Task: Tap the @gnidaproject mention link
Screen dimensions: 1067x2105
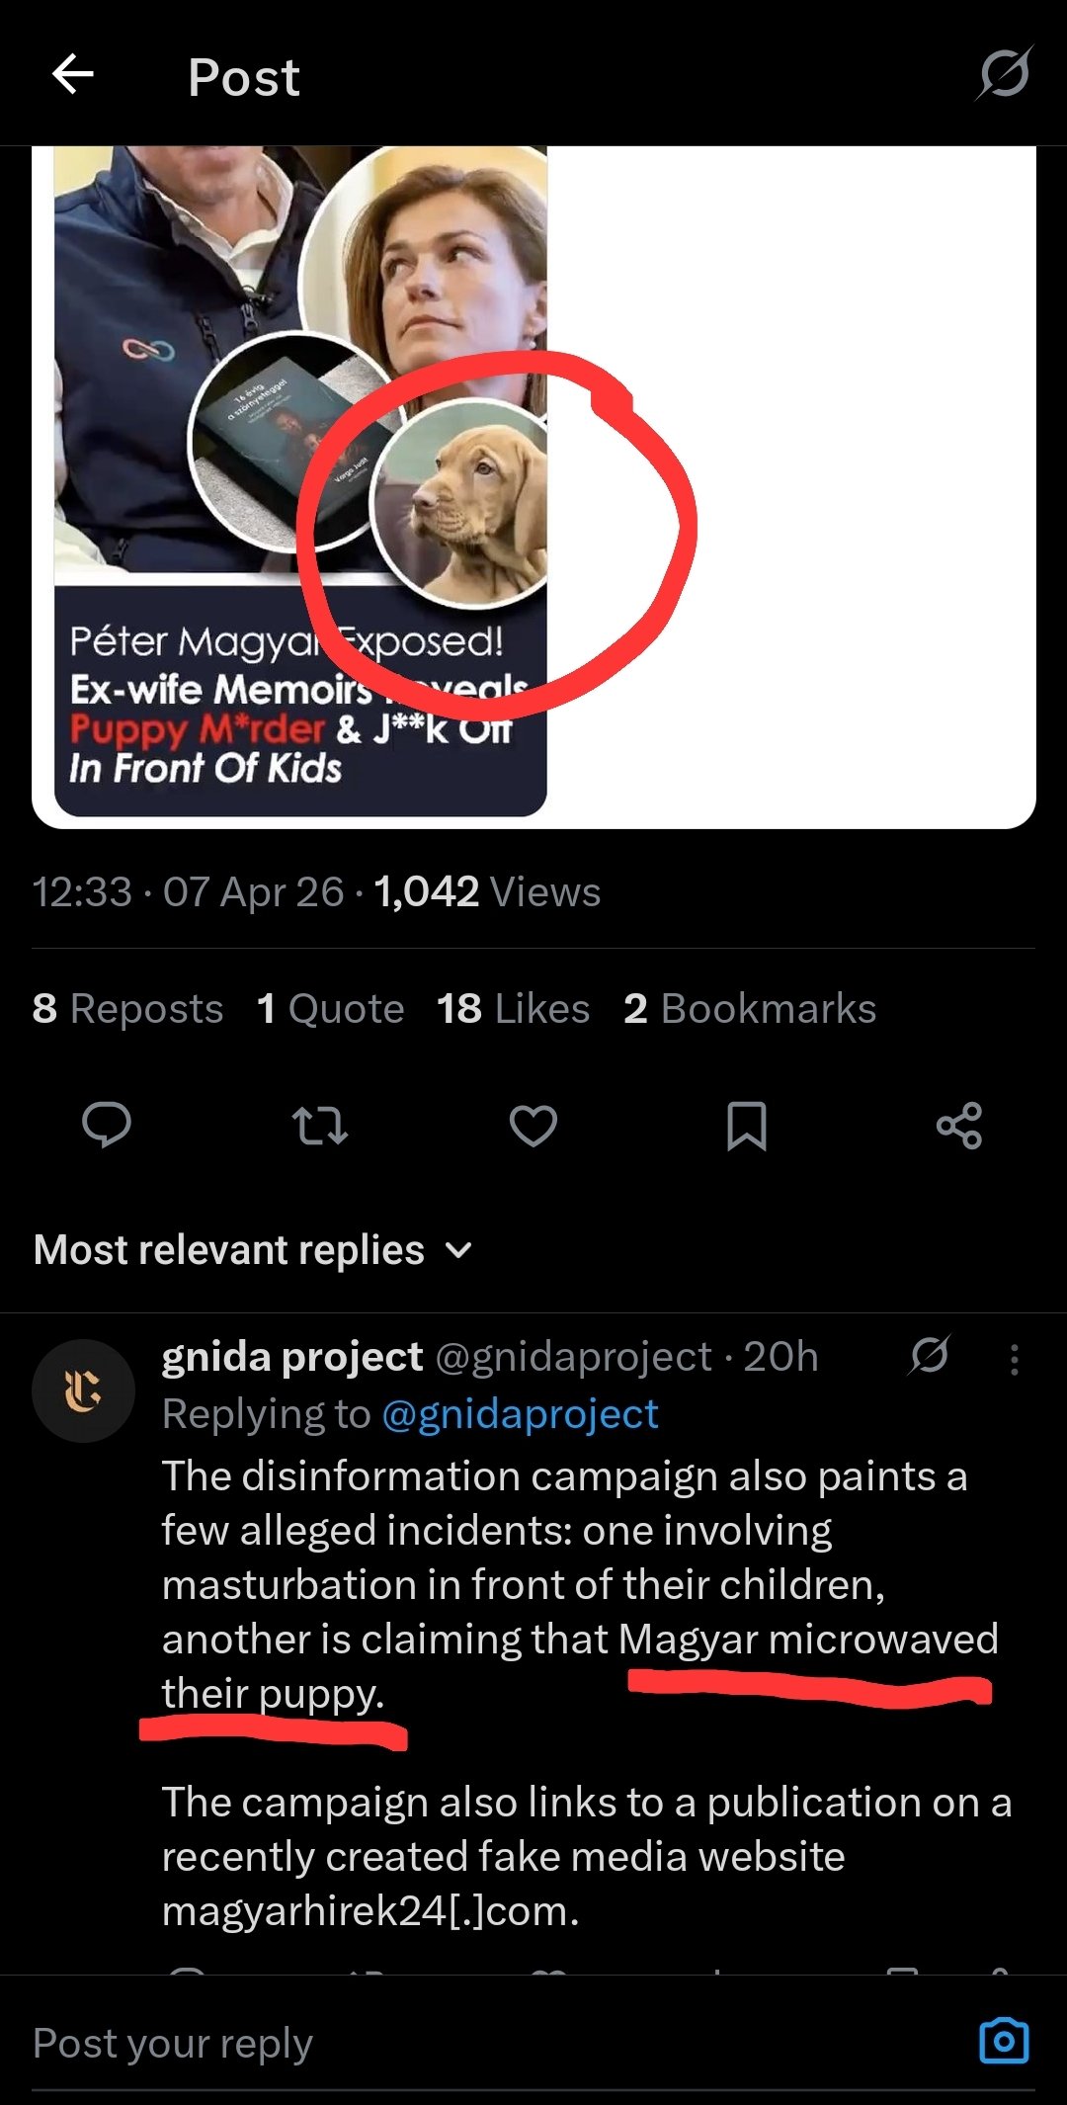Action: pyautogui.click(x=520, y=1414)
